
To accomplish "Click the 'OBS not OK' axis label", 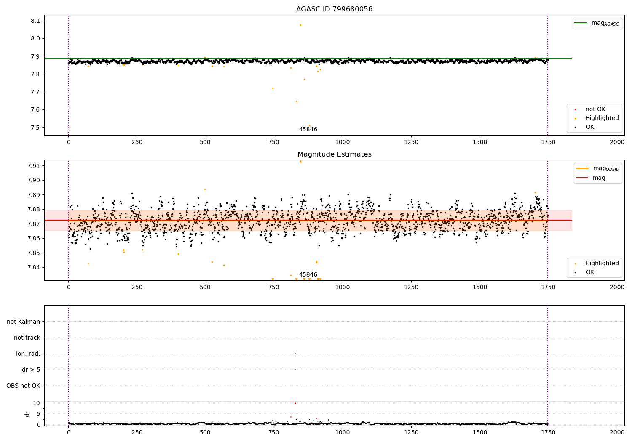I will (24, 386).
